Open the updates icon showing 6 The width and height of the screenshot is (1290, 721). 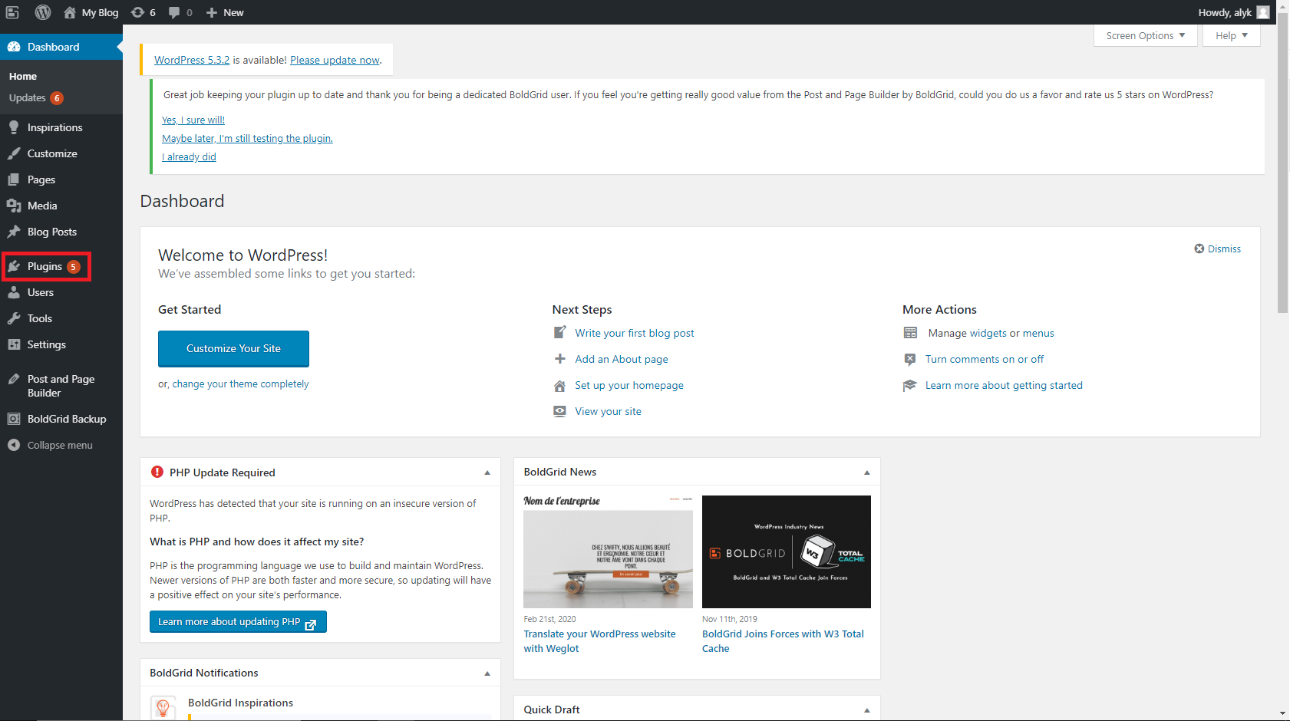137,12
